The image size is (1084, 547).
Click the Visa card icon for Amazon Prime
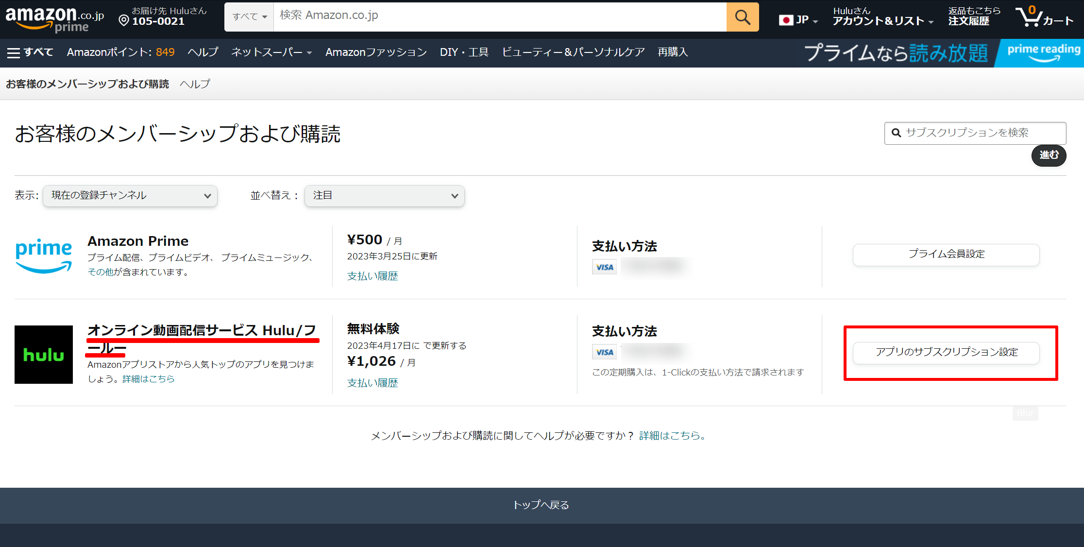604,267
